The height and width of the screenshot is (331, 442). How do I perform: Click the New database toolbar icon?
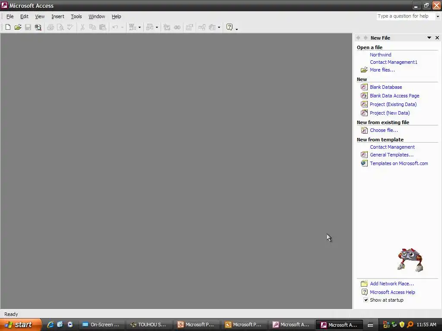click(x=8, y=27)
